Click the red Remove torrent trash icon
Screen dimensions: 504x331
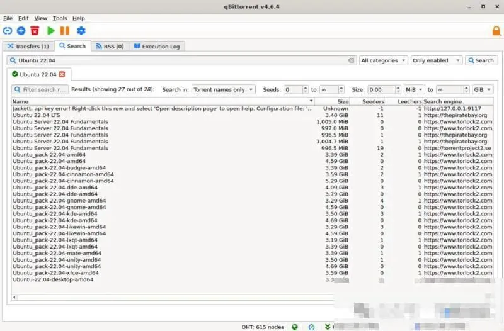(x=35, y=31)
